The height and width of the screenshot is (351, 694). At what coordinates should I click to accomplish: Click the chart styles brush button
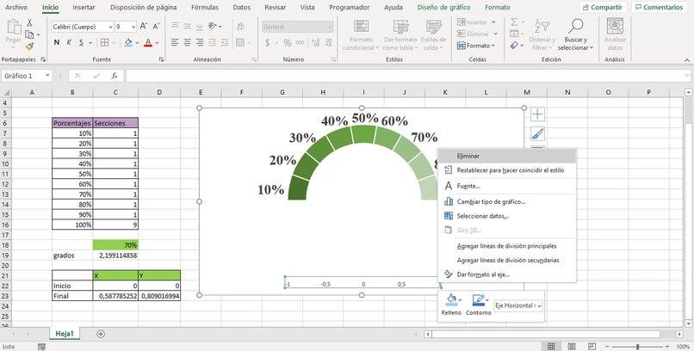point(537,134)
